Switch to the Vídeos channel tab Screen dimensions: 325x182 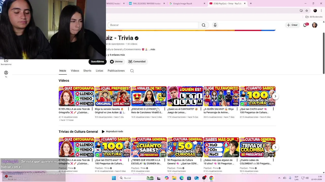coord(75,71)
